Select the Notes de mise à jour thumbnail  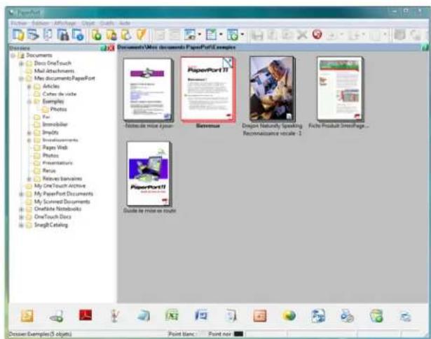pyautogui.click(x=149, y=89)
